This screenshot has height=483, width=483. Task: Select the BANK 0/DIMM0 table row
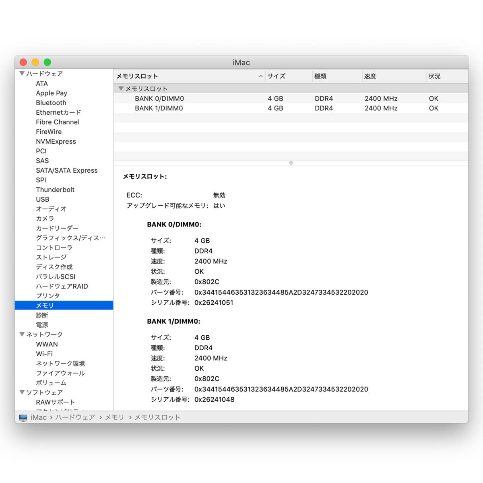pyautogui.click(x=291, y=99)
